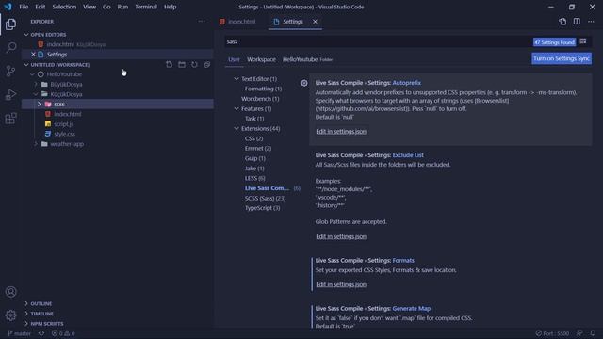Expand the BüyükDosya folder
This screenshot has height=339, width=603.
(36, 84)
